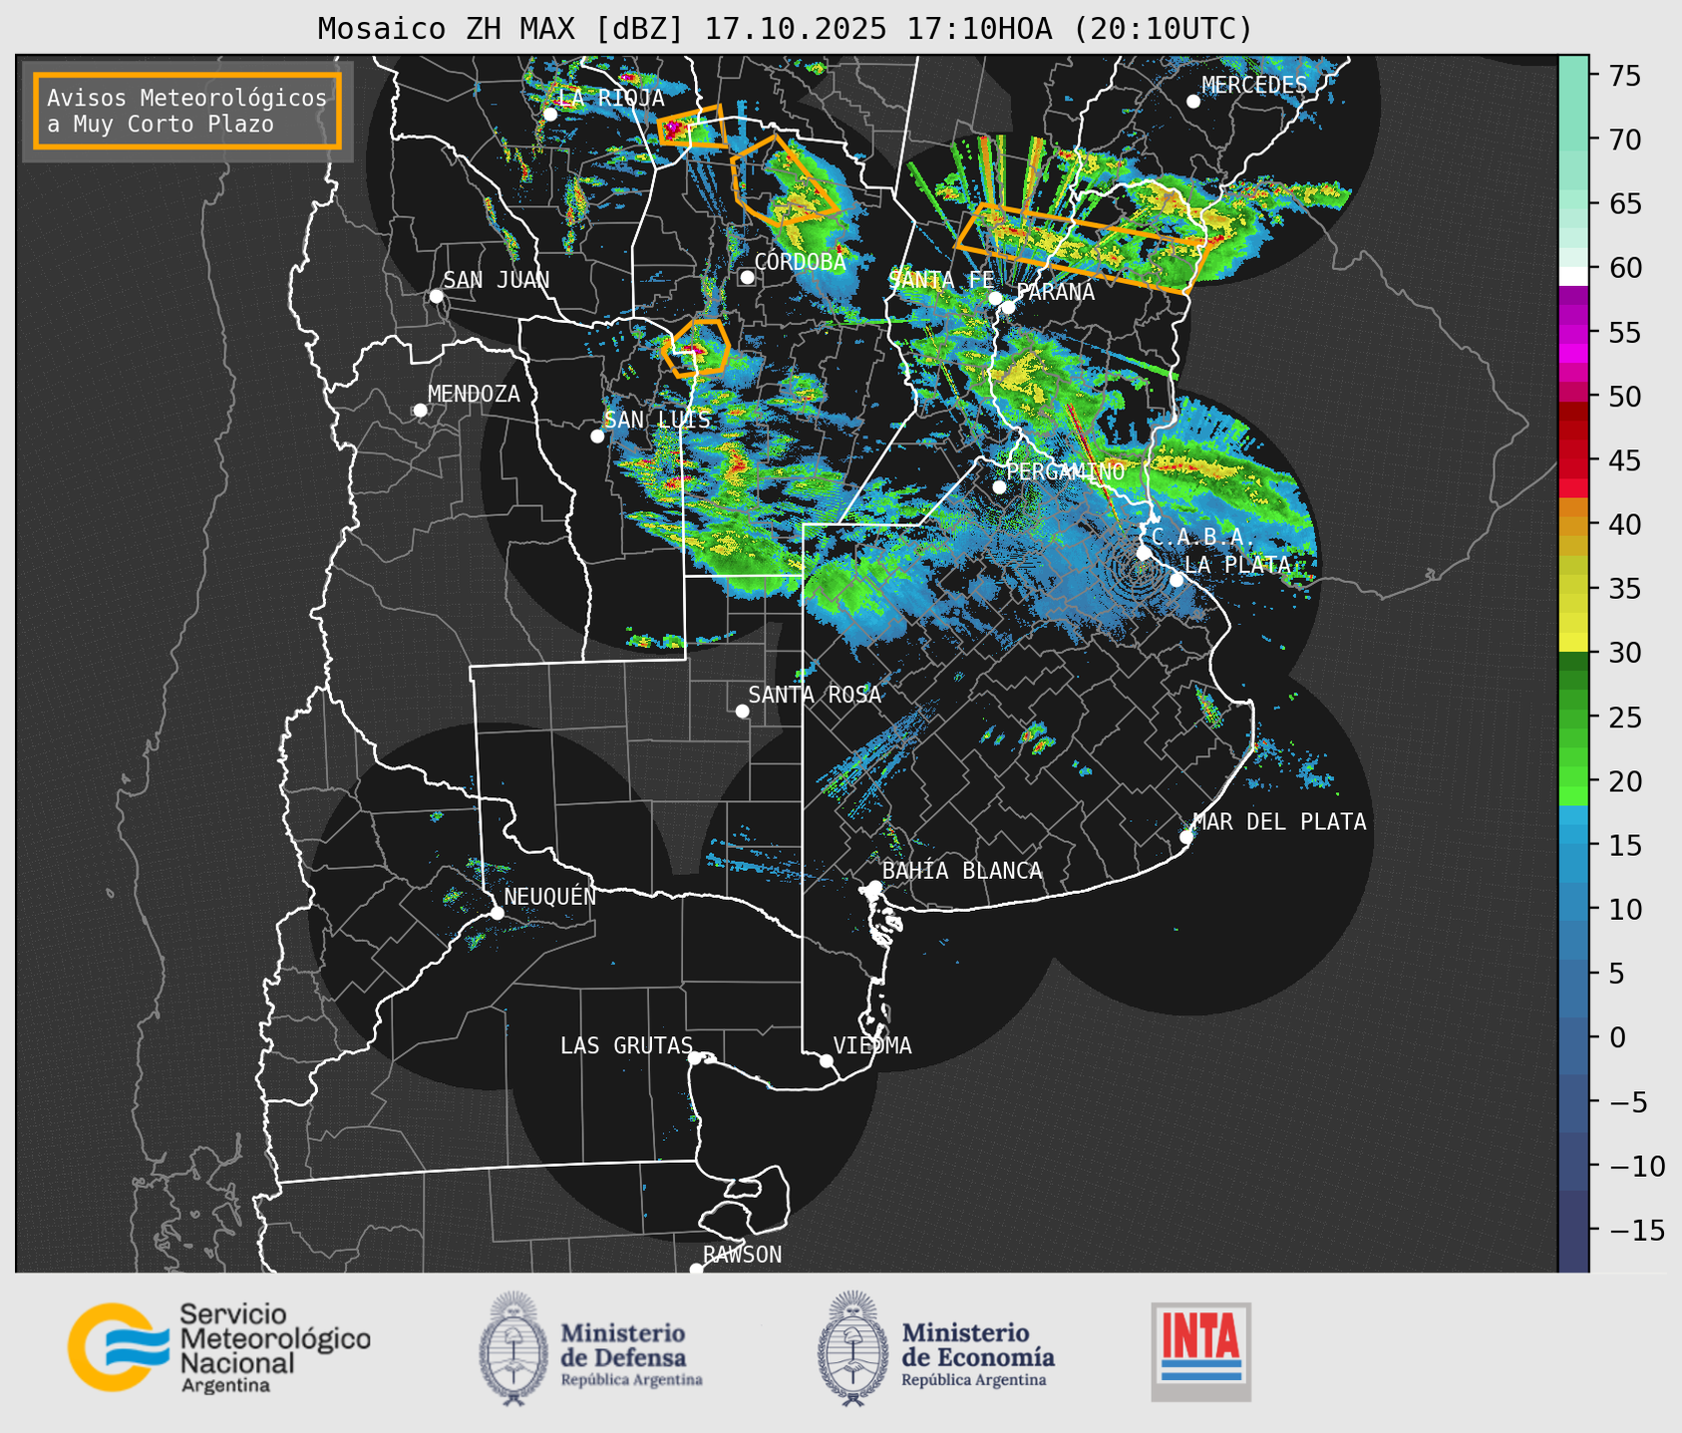Click the 15 dBZ light blue colorbar band

(1573, 845)
